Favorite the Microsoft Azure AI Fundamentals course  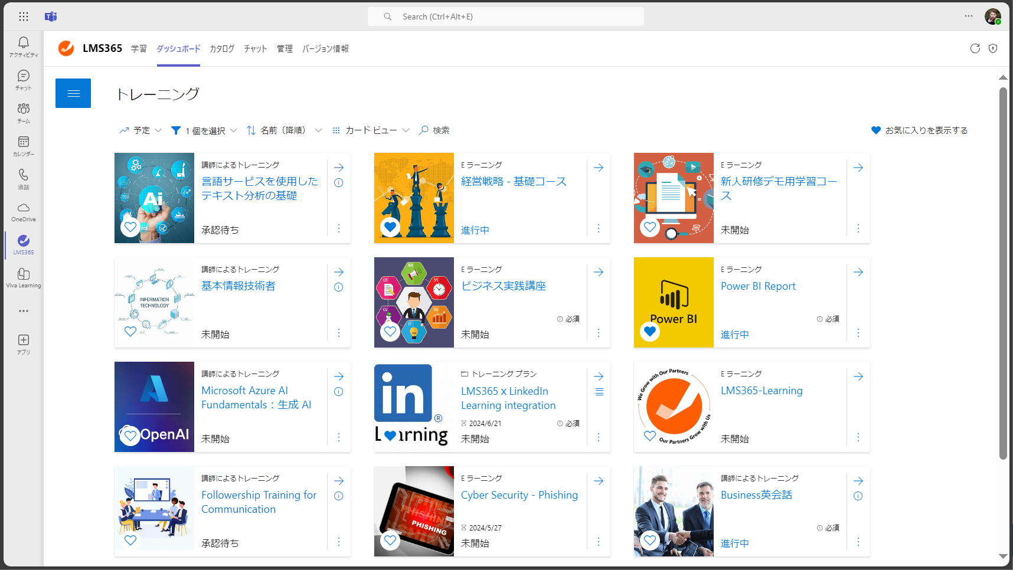[x=130, y=436]
